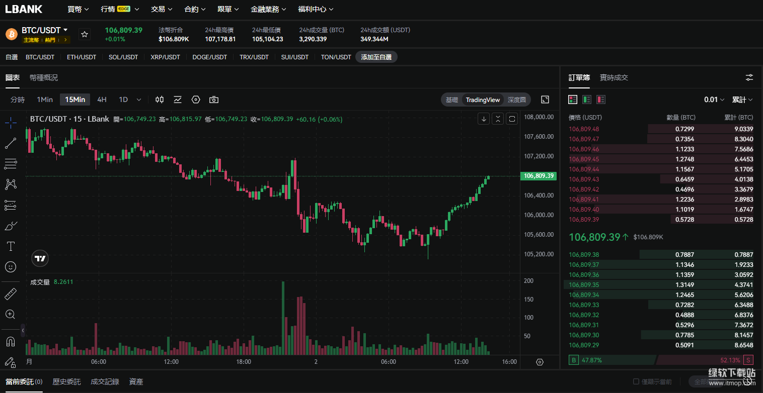Expand the 0.01 price precision dropdown
The height and width of the screenshot is (393, 763).
(714, 100)
